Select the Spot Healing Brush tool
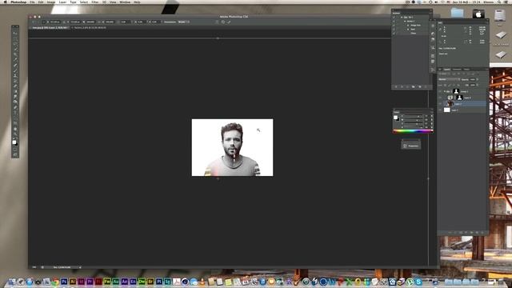Screen dimensions: 512x288 click(15, 65)
